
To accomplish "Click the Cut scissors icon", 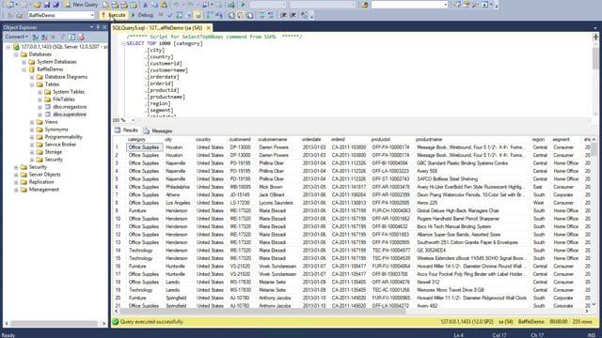I will [x=145, y=5].
